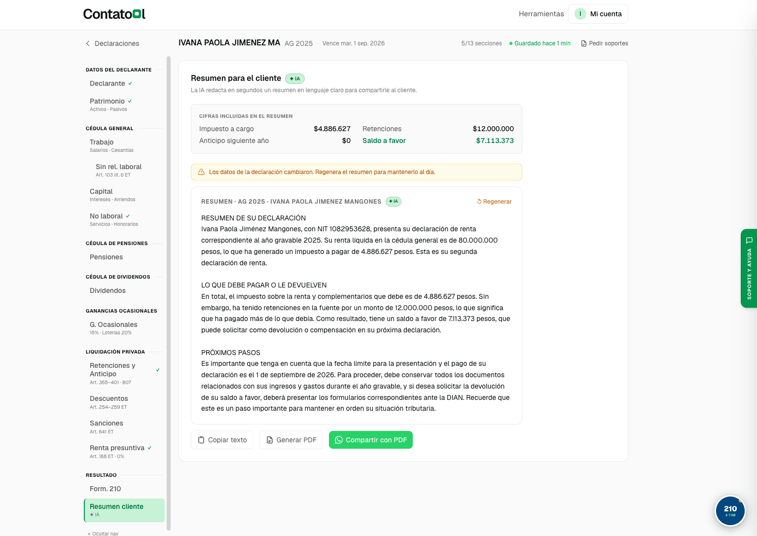
Task: Return to Declaraciones list
Action: (117, 43)
